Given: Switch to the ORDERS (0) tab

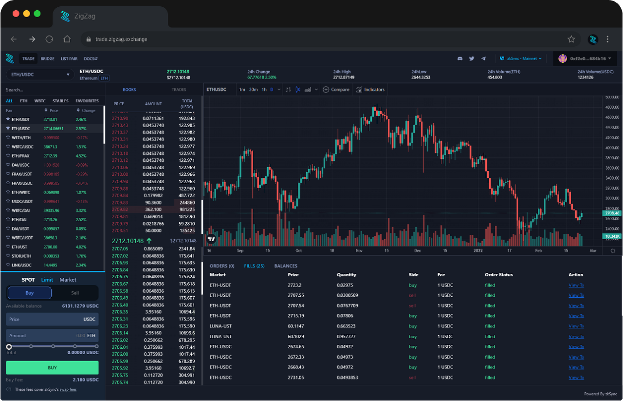Looking at the screenshot, I should (x=222, y=266).
